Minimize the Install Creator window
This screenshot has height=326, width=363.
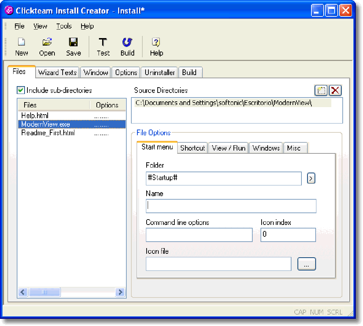[x=317, y=10]
